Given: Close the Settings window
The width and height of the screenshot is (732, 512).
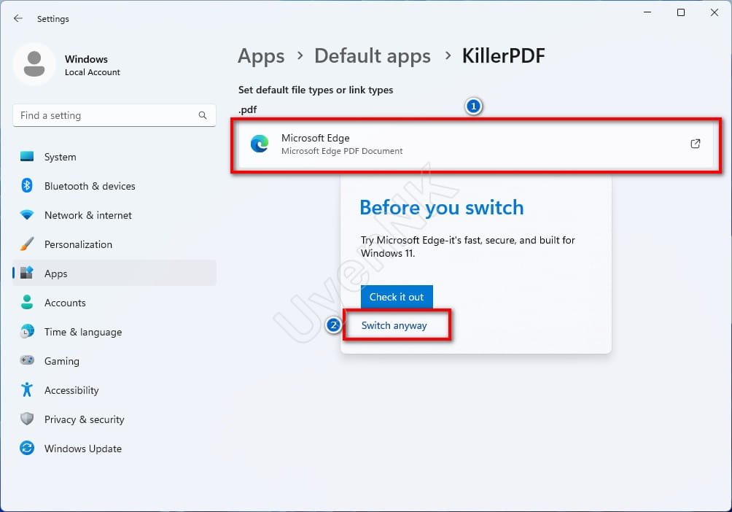Looking at the screenshot, I should click(x=715, y=12).
